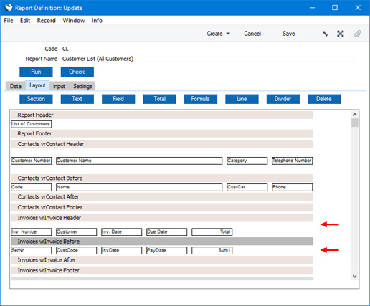Add a new Section to the layout
Image resolution: width=370 pixels, height=306 pixels.
(36, 99)
